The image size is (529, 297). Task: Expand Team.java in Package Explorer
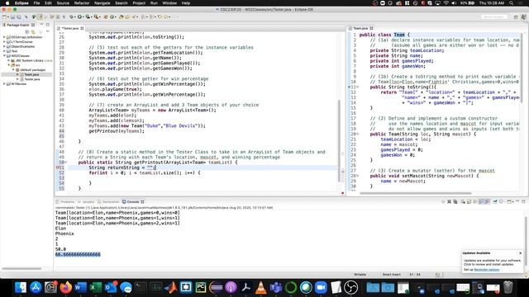pos(17,74)
